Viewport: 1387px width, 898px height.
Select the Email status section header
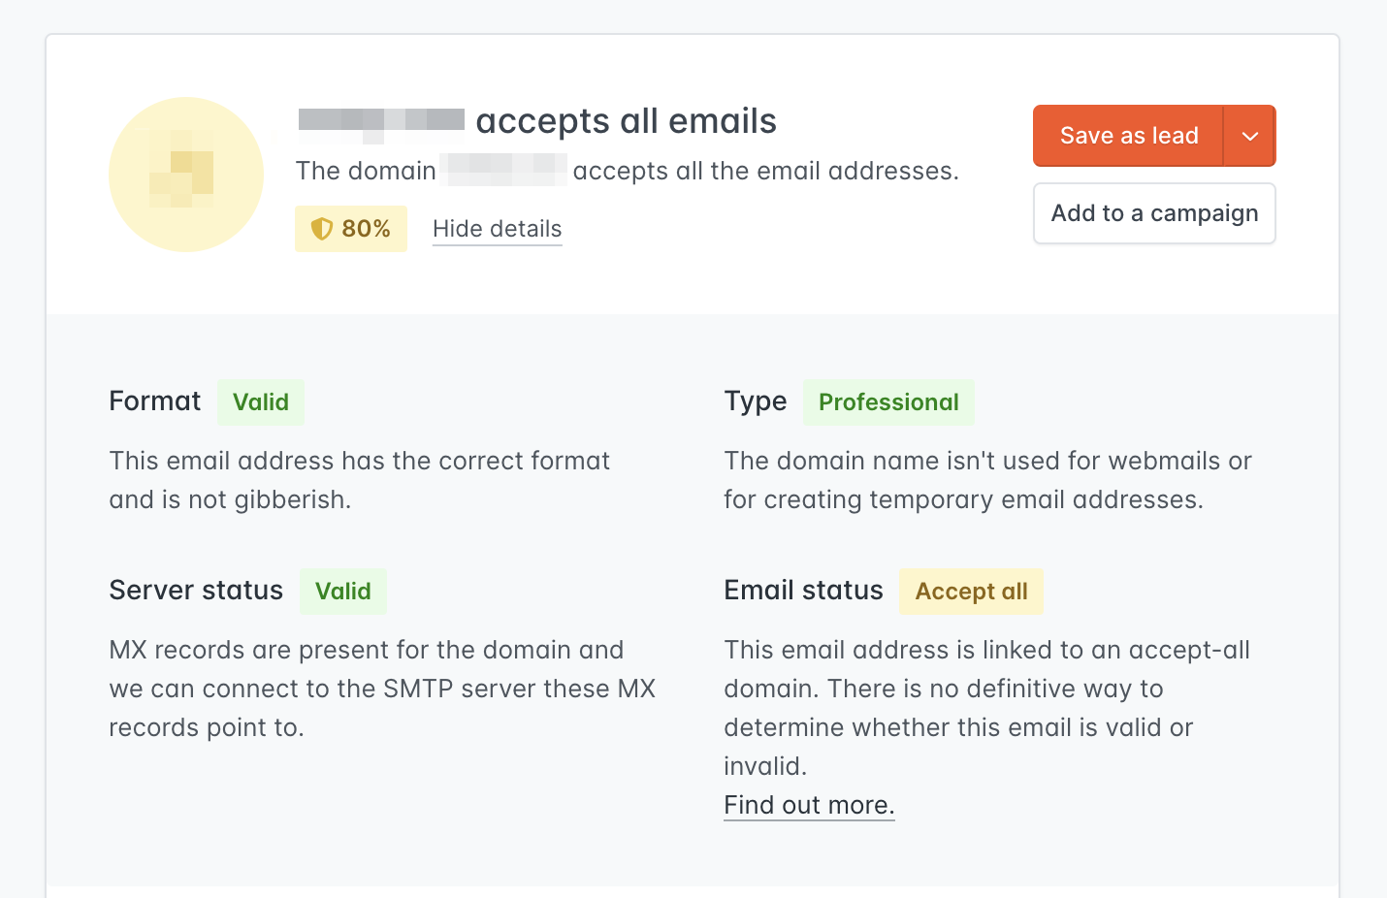(803, 591)
